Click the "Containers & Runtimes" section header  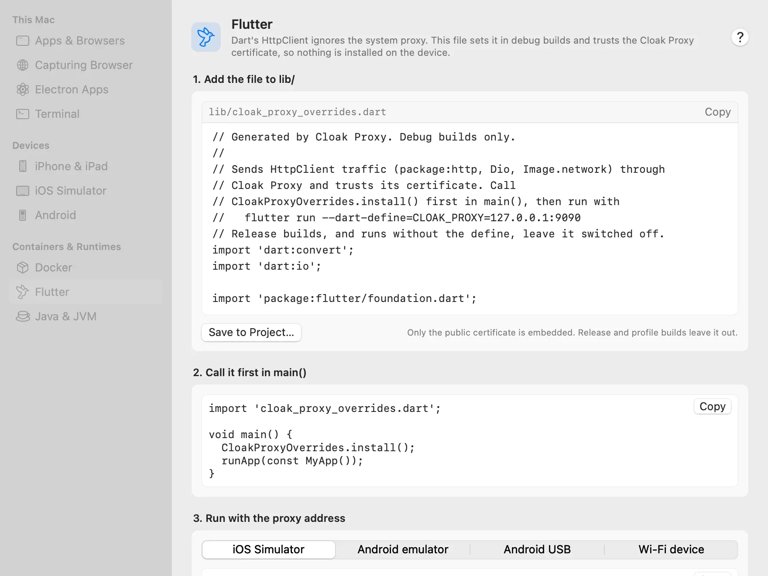coord(67,247)
